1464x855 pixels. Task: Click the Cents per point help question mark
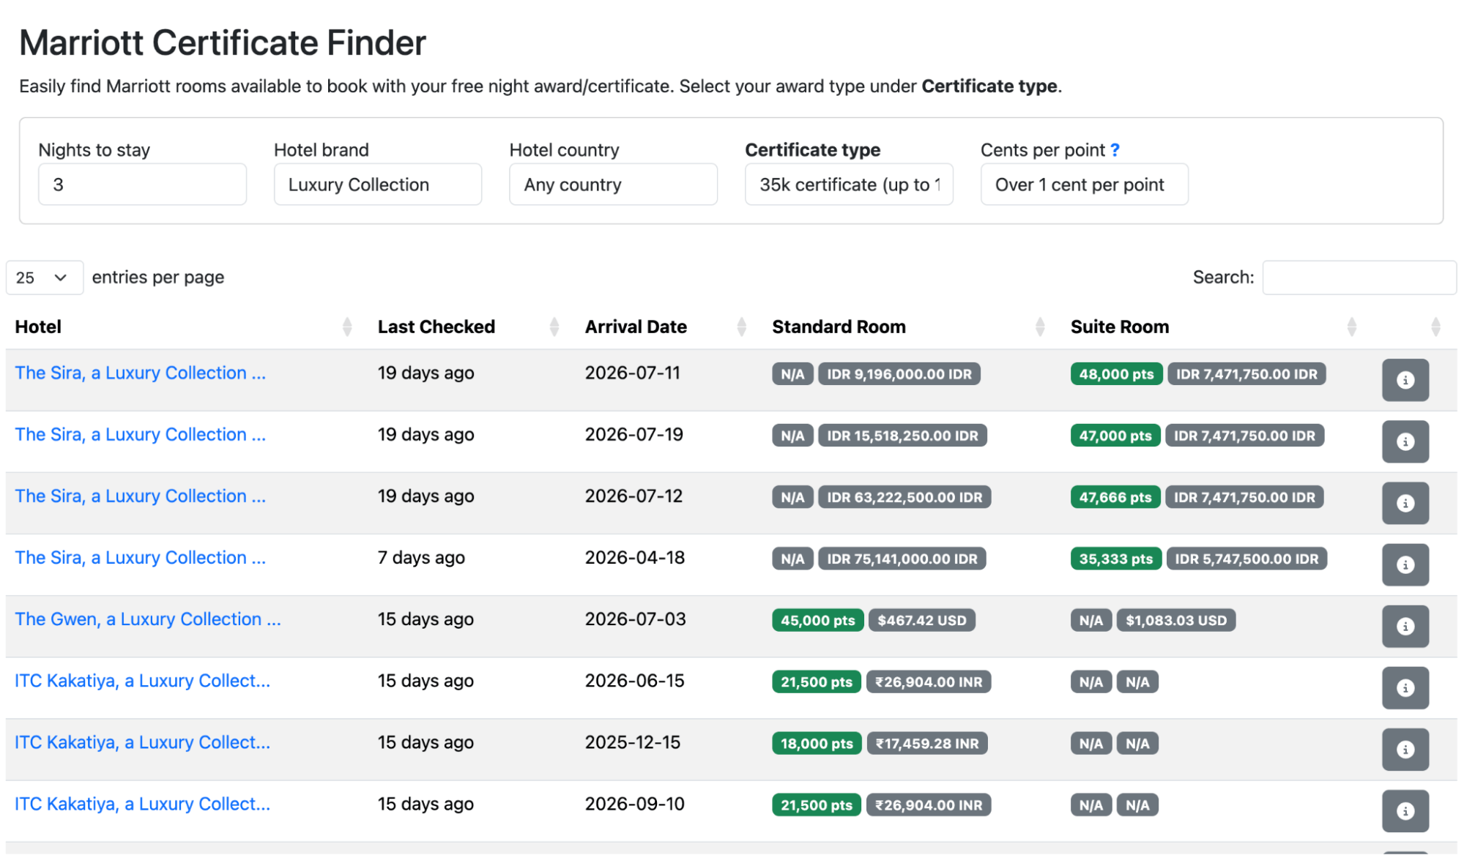point(1115,150)
